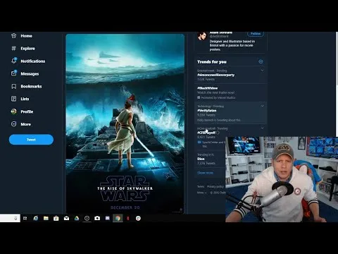Image resolution: width=338 pixels, height=254 pixels.
Task: Open the #BlackWidow promoted trend
Action: pyautogui.click(x=231, y=92)
